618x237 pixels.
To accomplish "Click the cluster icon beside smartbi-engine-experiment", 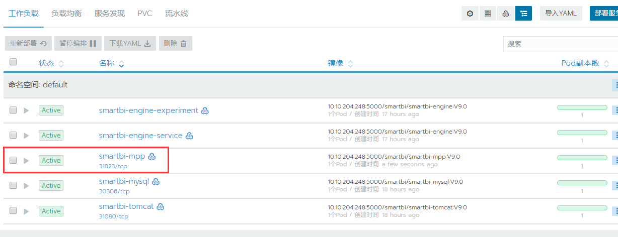I will tap(205, 110).
